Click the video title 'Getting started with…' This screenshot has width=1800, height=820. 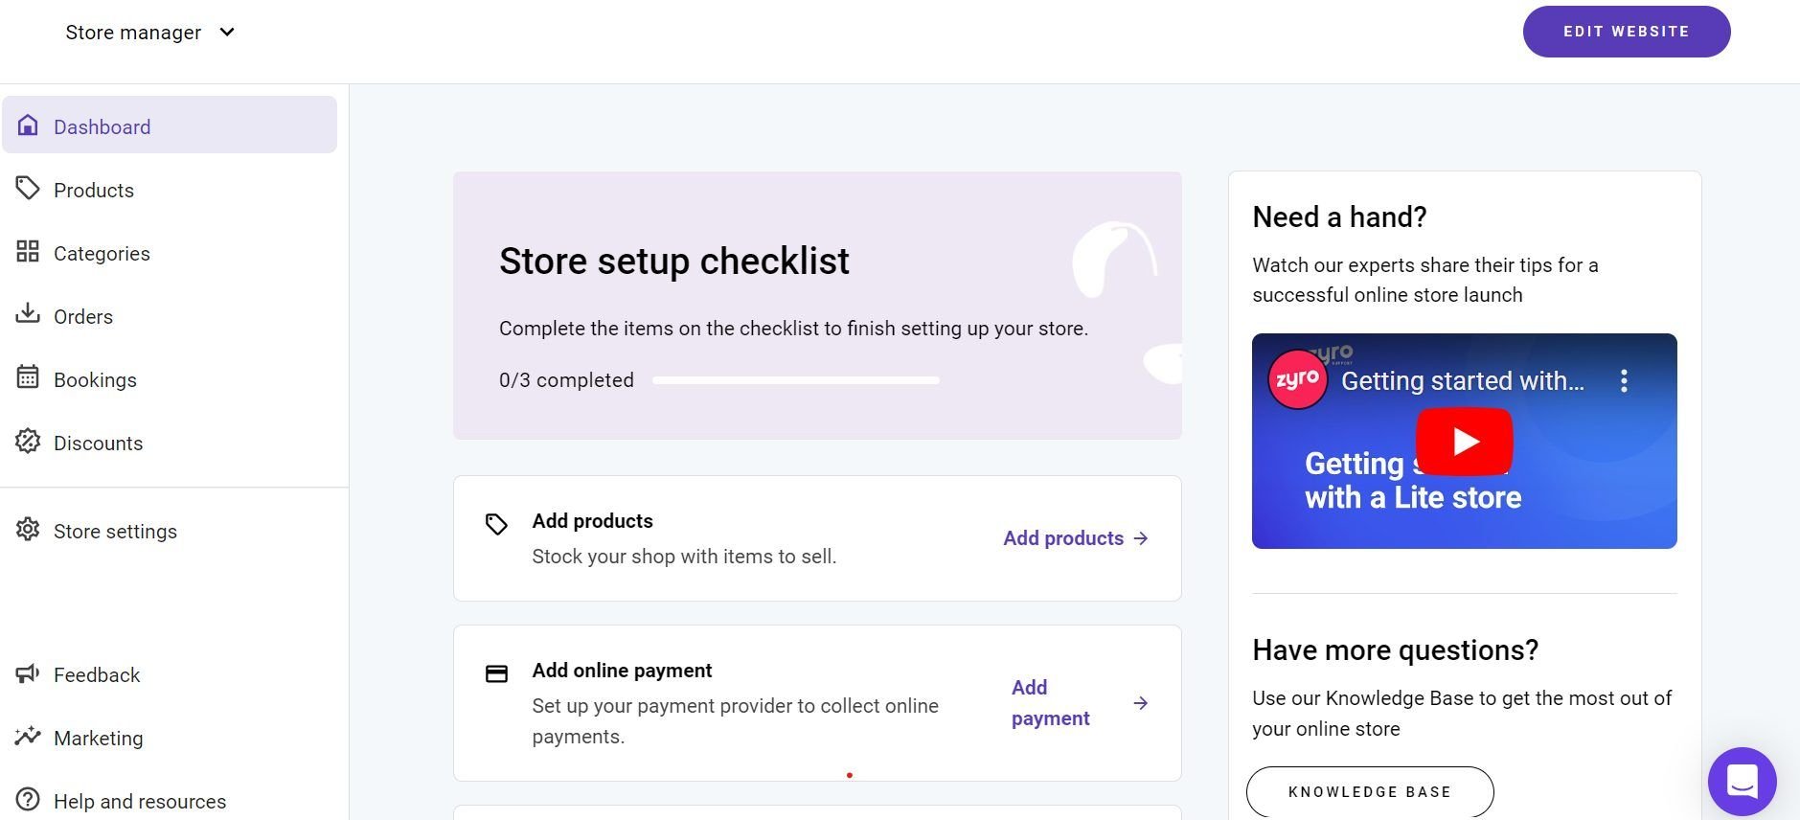(1463, 381)
